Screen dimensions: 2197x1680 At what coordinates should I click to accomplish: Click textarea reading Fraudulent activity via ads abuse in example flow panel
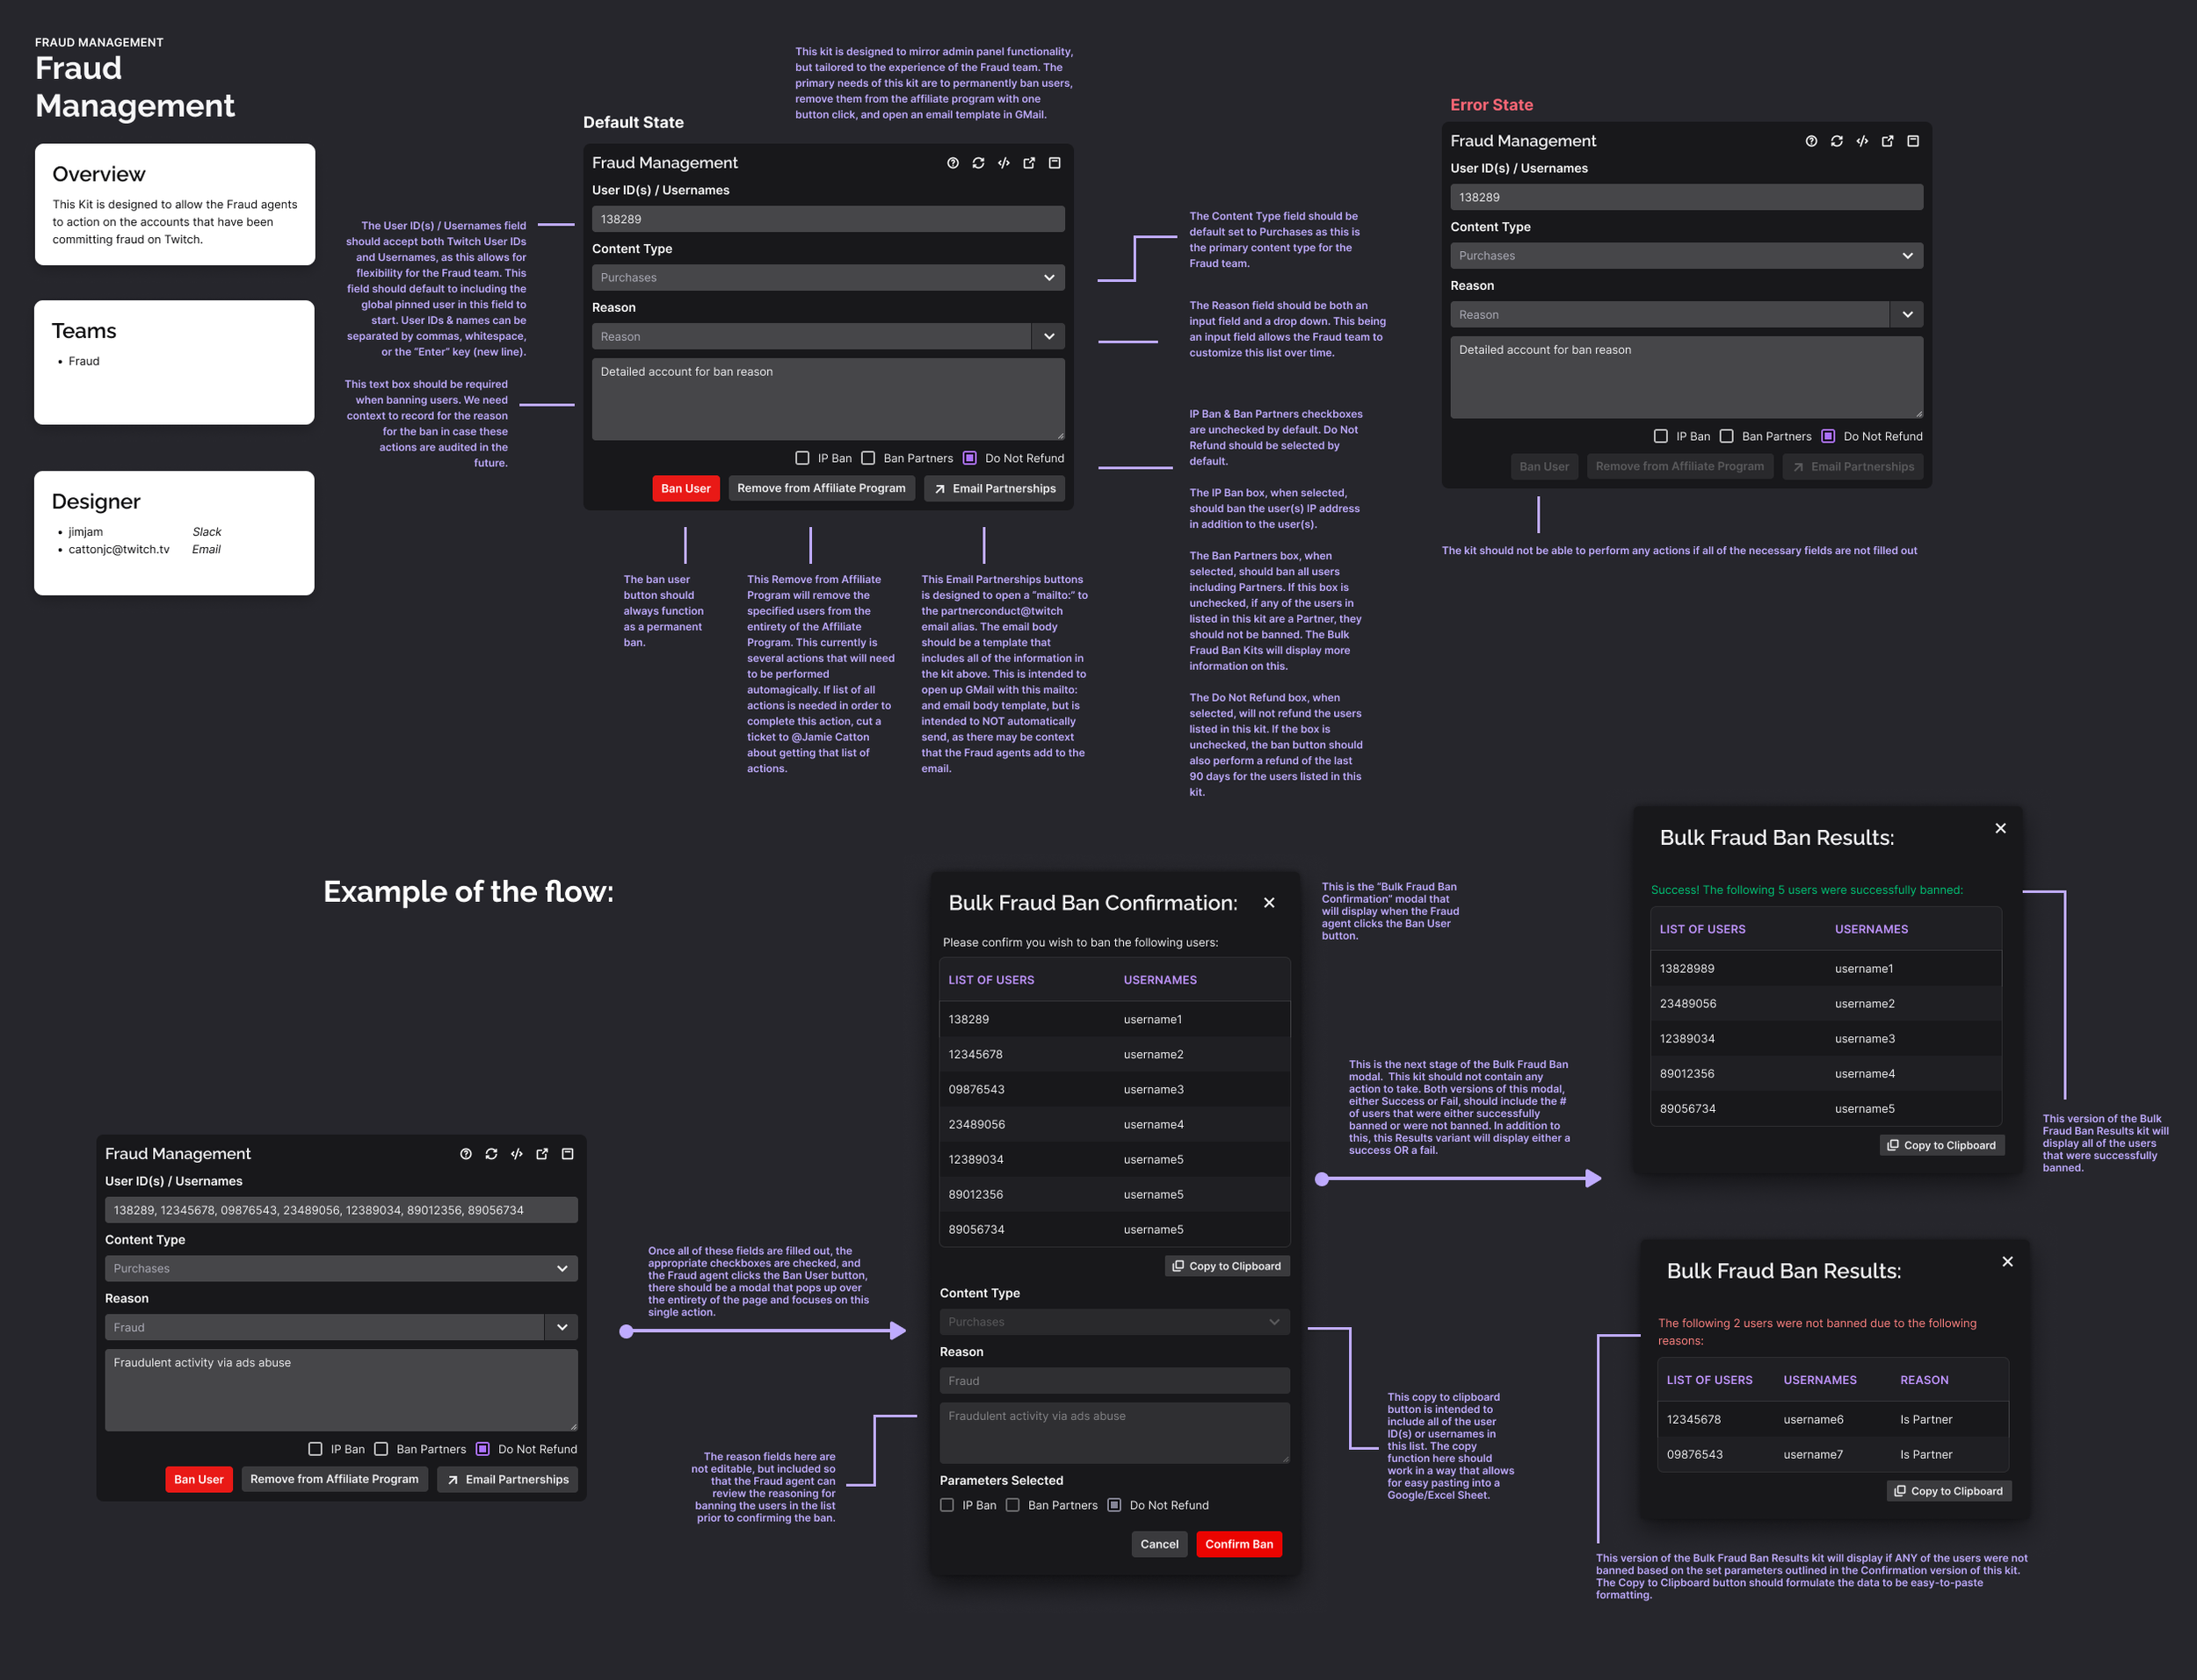(341, 1391)
